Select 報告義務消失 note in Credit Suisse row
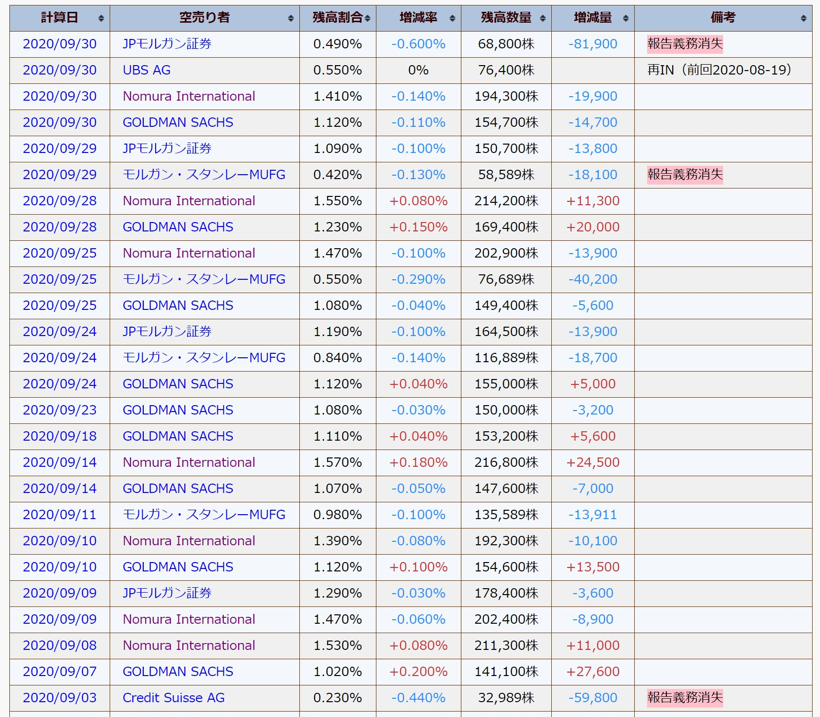Image resolution: width=820 pixels, height=717 pixels. 685,698
